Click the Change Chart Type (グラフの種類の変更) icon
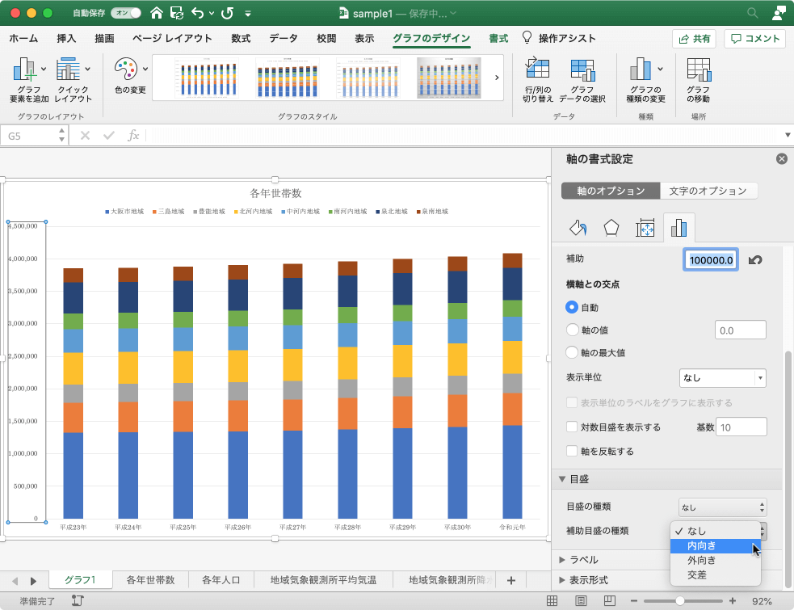794x610 pixels. point(641,70)
